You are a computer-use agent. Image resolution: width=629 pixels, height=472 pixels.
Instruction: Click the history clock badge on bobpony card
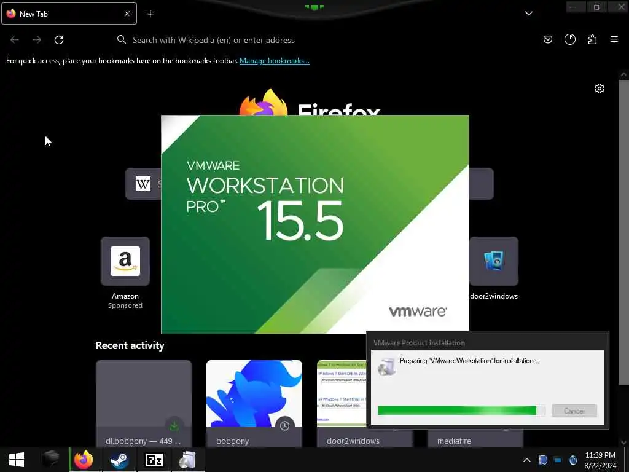tap(284, 425)
